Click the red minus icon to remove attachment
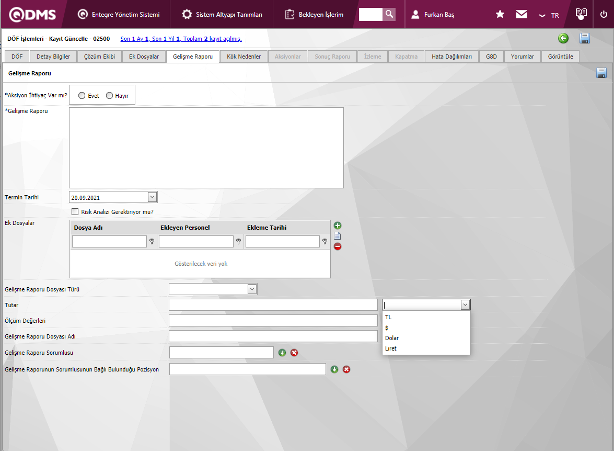The image size is (614, 451). tap(338, 246)
